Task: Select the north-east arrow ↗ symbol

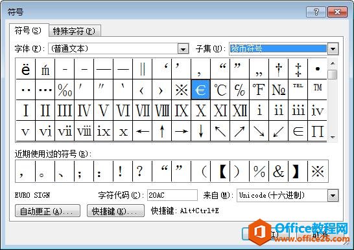Action: point(239,131)
